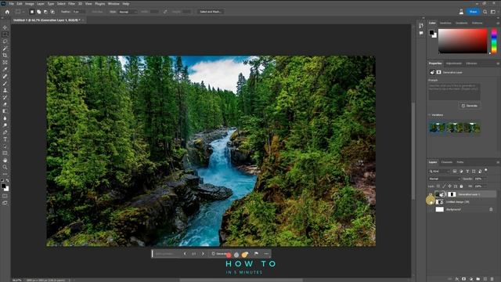Select the History Brush tool
501x282 pixels.
(5, 97)
